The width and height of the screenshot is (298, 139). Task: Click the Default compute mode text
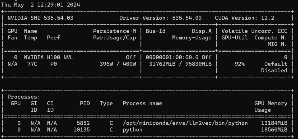click(x=276, y=64)
